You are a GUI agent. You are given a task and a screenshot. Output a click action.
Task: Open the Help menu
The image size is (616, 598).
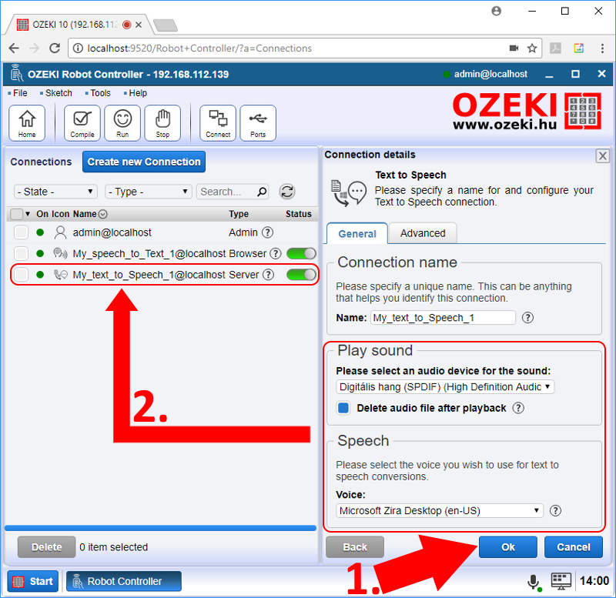[138, 93]
